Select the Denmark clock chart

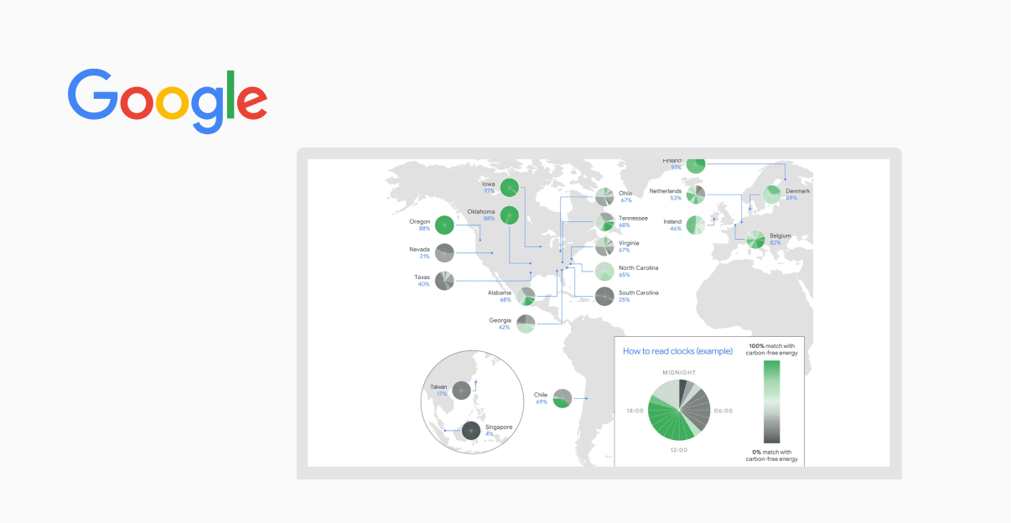770,195
